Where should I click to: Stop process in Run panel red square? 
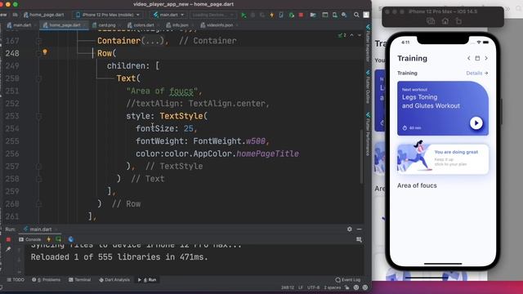pos(8,239)
